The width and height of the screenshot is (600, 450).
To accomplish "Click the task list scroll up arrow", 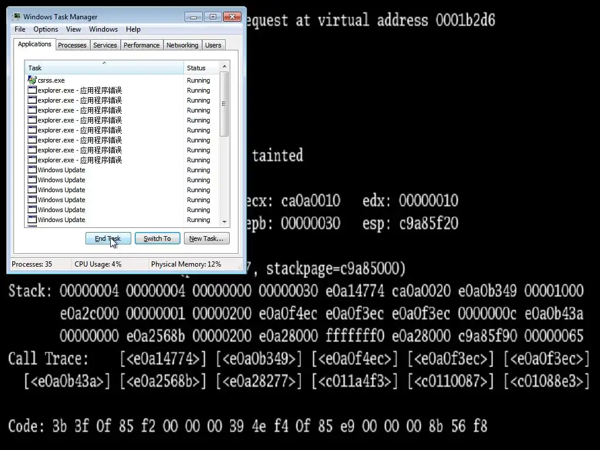I will pos(224,66).
